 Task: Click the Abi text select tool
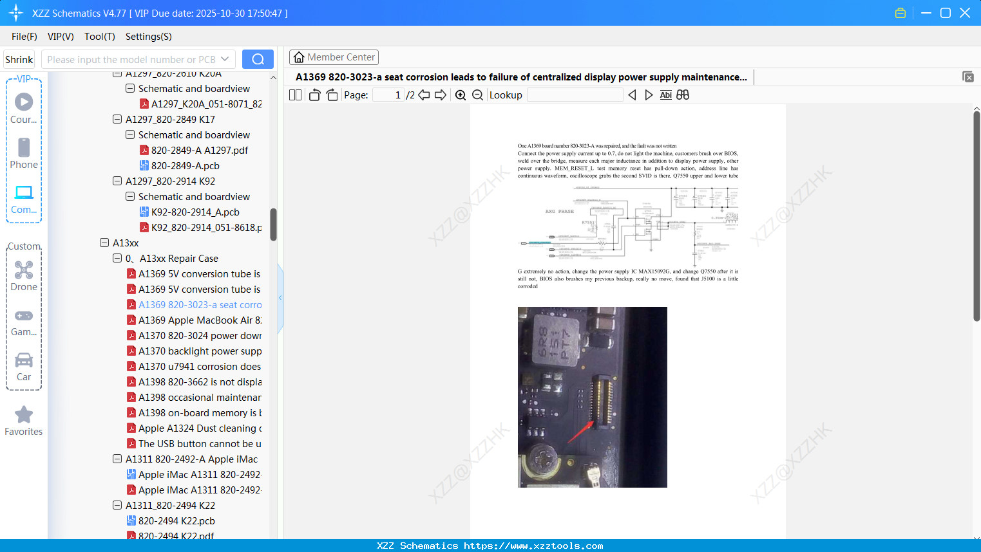(666, 95)
